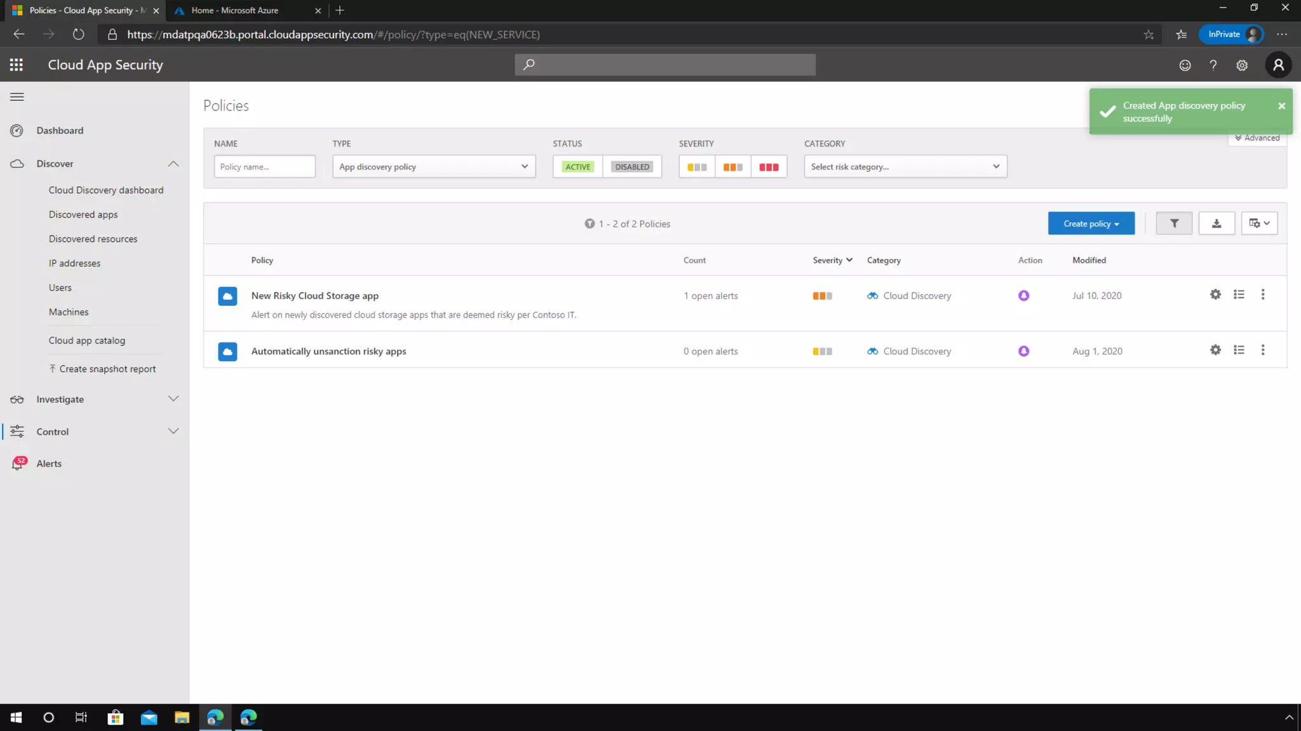Open Discovered apps in sidebar

coord(83,214)
